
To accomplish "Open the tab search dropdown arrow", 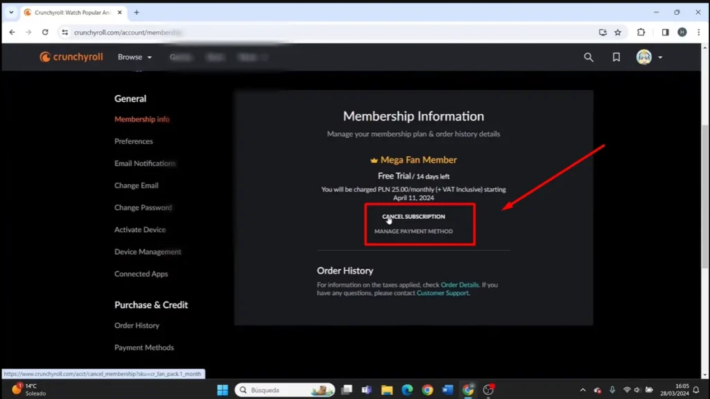I will [11, 12].
